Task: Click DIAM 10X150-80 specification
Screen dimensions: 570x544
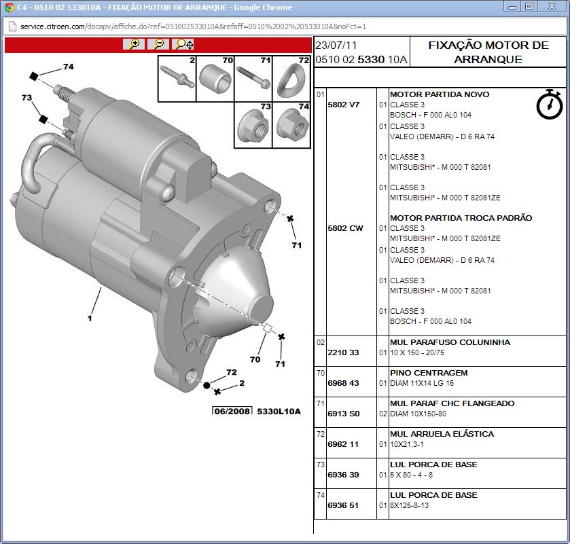Action: click(418, 414)
